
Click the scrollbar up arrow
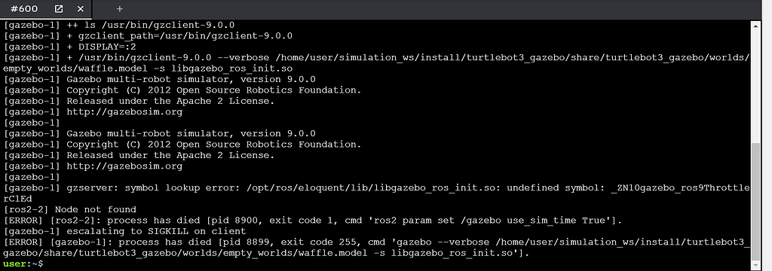click(756, 25)
